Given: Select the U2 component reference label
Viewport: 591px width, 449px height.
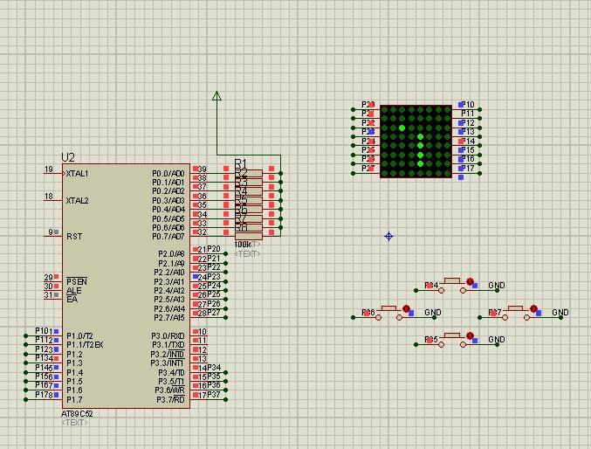Looking at the screenshot, I should [68, 157].
